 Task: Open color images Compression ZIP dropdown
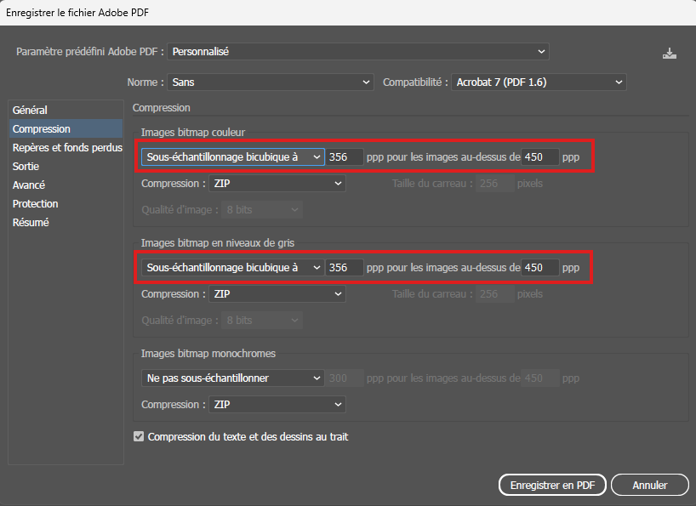[277, 184]
